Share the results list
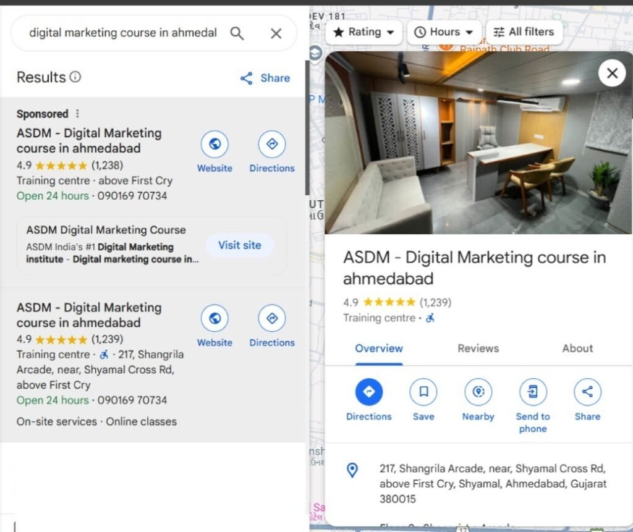This screenshot has width=633, height=532. click(265, 78)
